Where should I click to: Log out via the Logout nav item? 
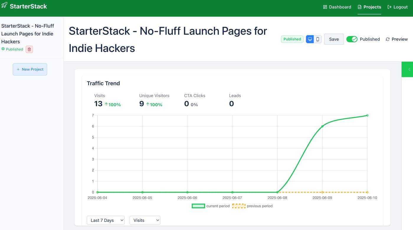point(397,7)
